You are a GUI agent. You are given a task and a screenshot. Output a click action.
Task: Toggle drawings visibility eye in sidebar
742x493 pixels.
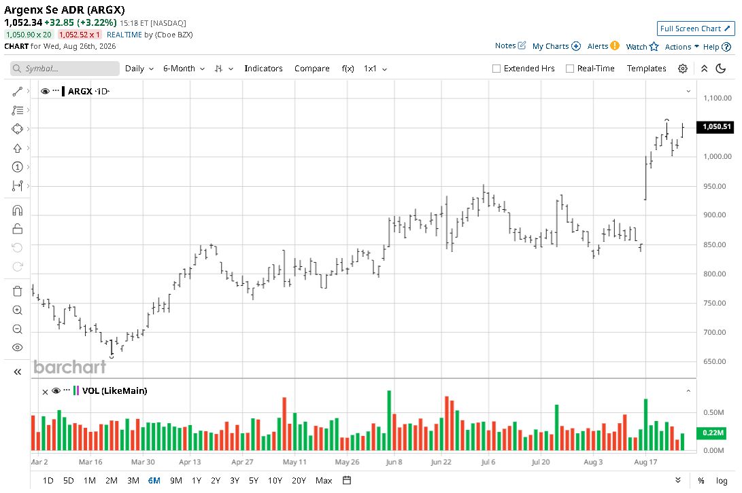pyautogui.click(x=18, y=348)
